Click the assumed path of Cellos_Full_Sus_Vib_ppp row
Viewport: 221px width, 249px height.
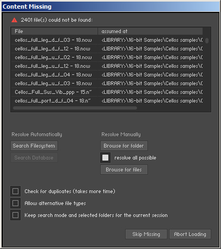coord(152,92)
